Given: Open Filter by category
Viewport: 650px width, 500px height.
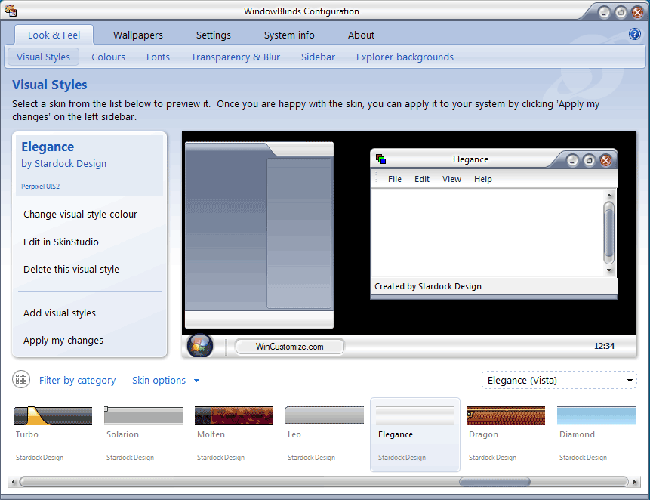Looking at the screenshot, I should coord(77,381).
